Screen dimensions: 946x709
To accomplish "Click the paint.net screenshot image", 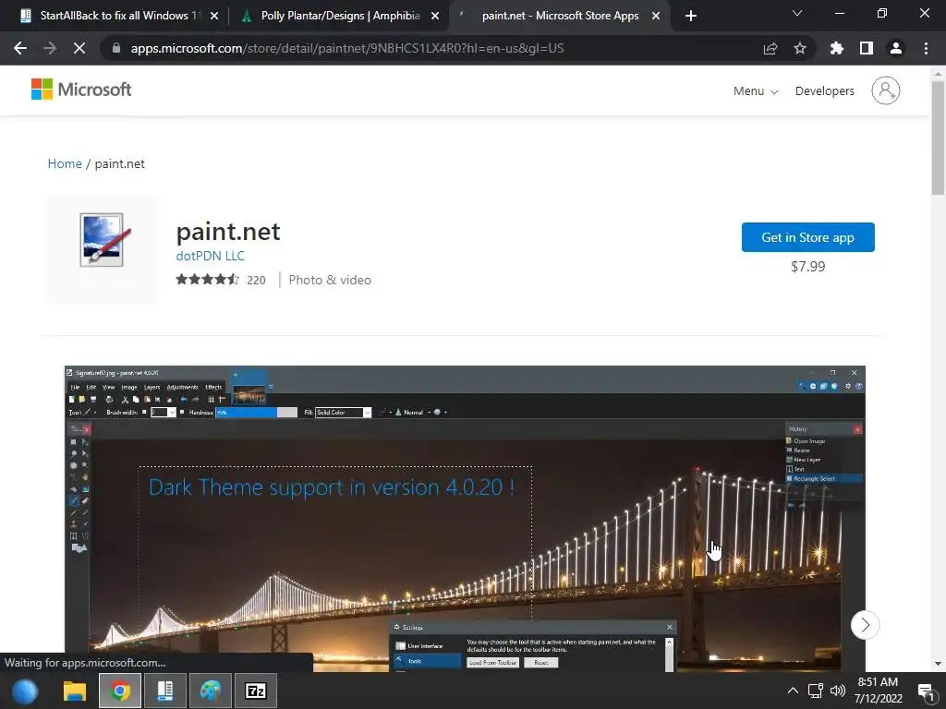I will (x=465, y=519).
